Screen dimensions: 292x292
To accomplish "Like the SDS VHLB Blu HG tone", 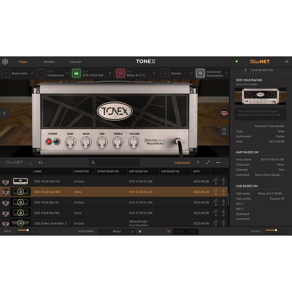I will coord(216,201).
